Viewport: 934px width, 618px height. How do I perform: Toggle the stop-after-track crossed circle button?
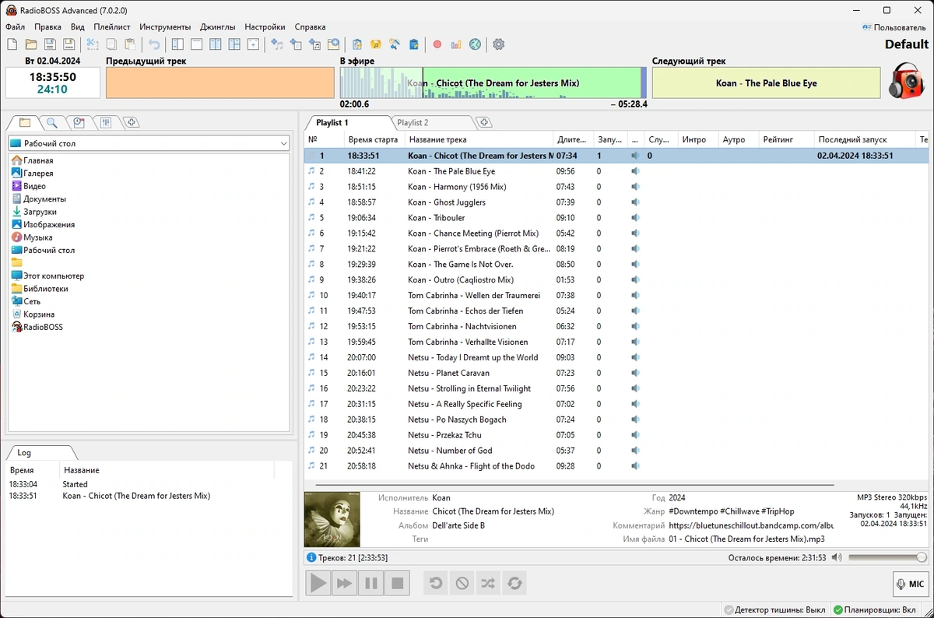[x=462, y=583]
